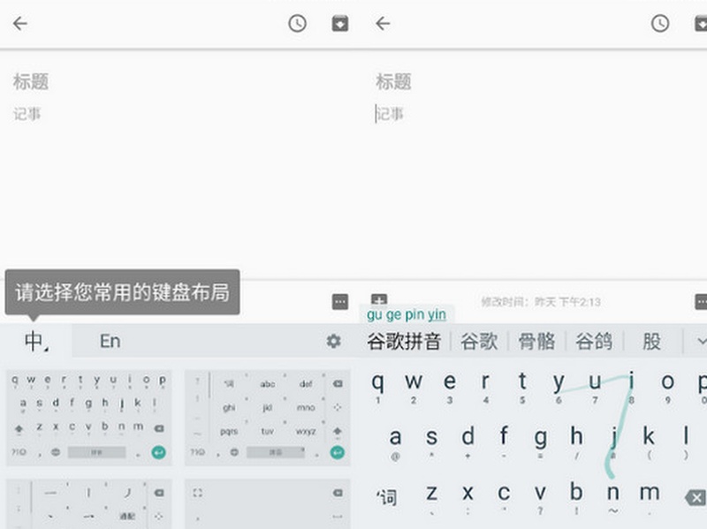The height and width of the screenshot is (529, 707).
Task: Switch to En English layout tab
Action: [110, 341]
